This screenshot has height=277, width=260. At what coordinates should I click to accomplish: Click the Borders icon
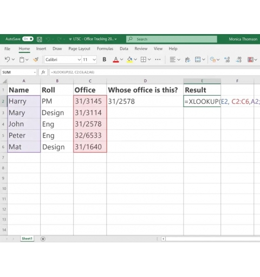coord(144,60)
